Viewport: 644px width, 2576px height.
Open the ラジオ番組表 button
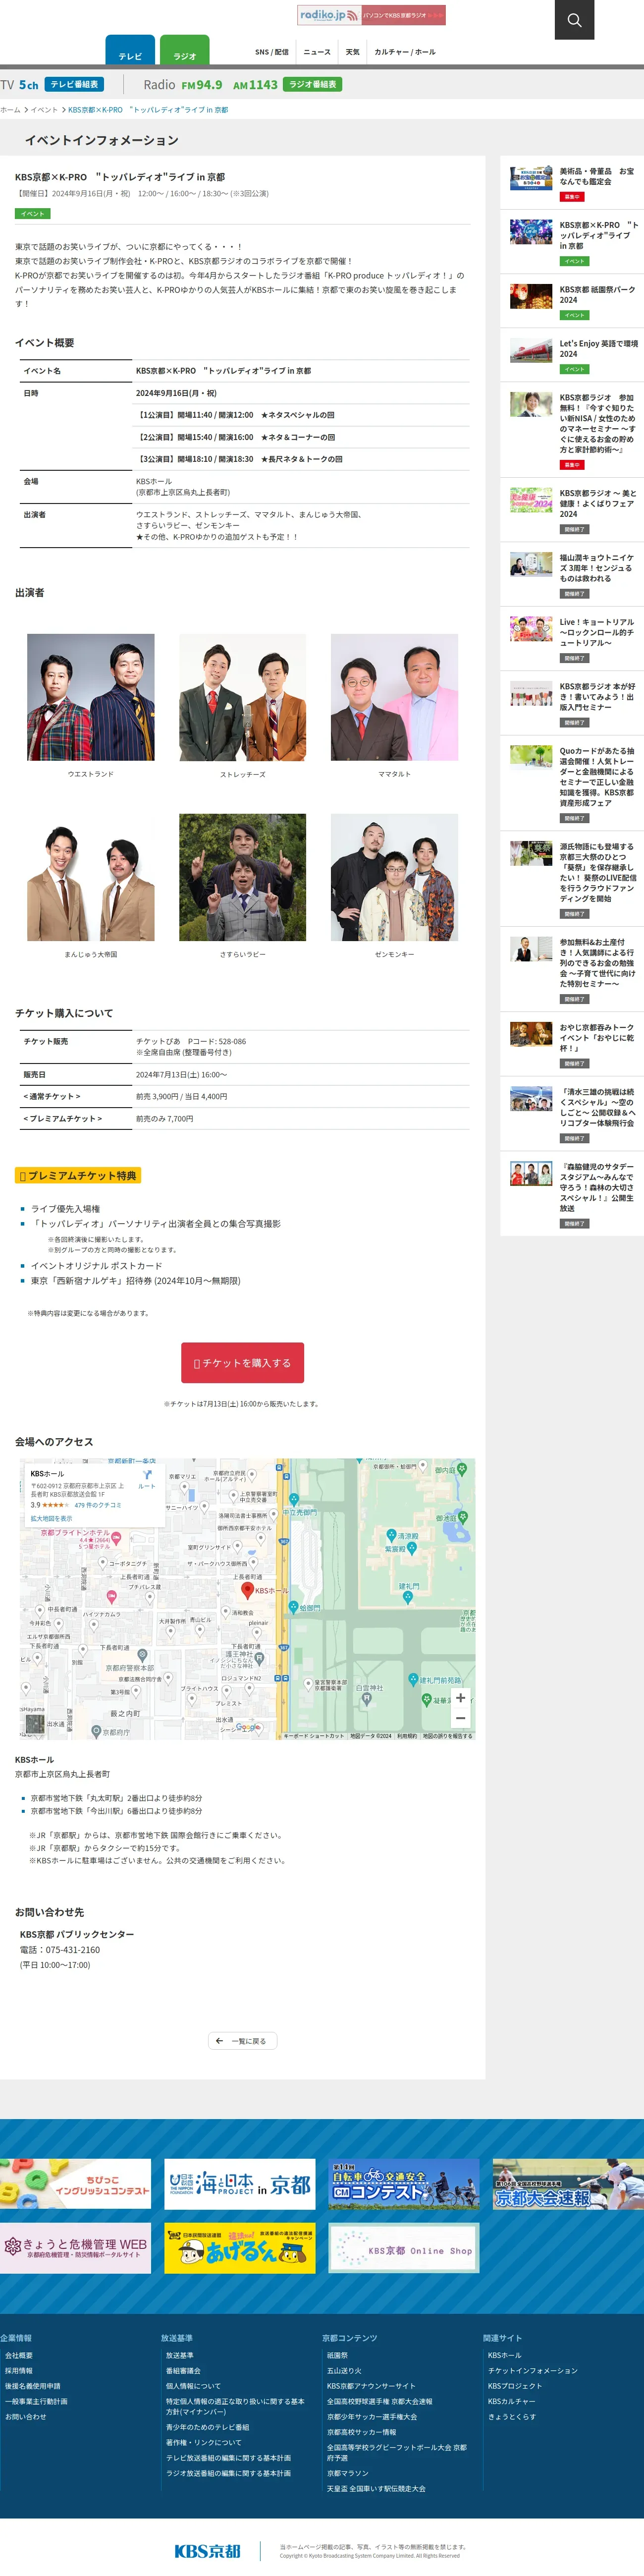click(313, 84)
